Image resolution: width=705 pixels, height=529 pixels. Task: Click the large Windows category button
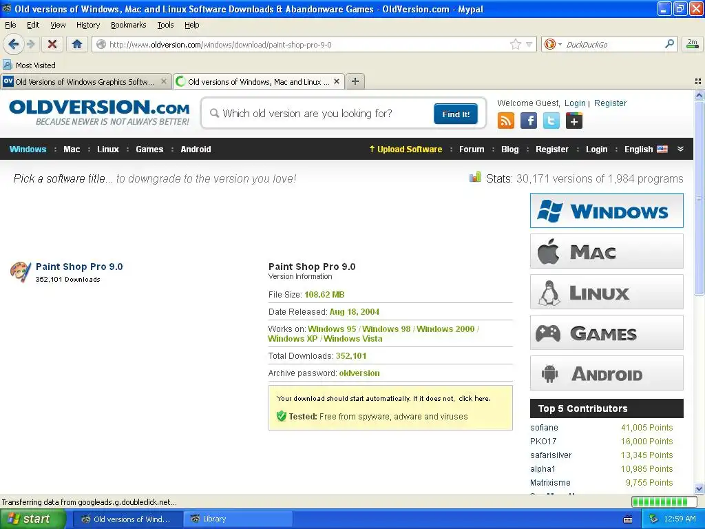(x=607, y=211)
